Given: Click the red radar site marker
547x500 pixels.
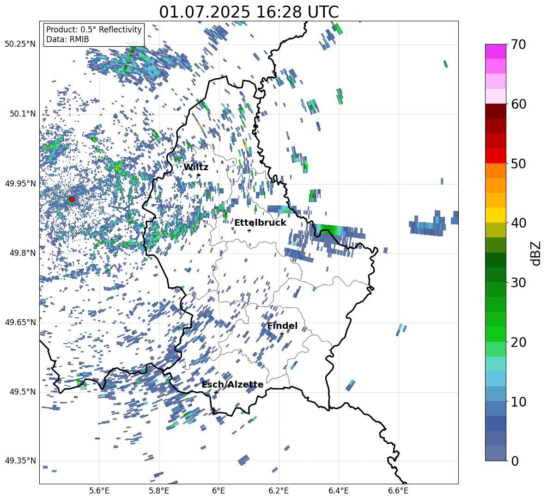Looking at the screenshot, I should [72, 199].
